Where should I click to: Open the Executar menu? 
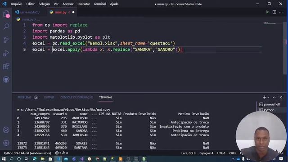(x=84, y=4)
